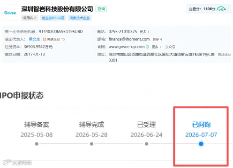Viewport: 233px width, 168px height.
Task: Click the score gauge icon beside 1106分
Action: 222,9
